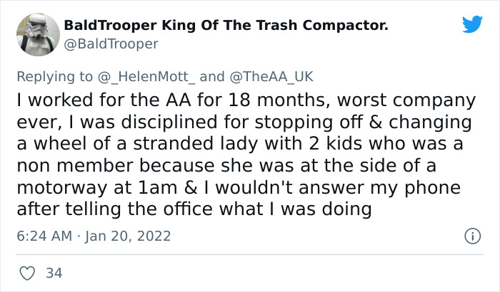Screen dimensions: 500x292
Task: Open the tweet info circle icon
Action: click(471, 235)
